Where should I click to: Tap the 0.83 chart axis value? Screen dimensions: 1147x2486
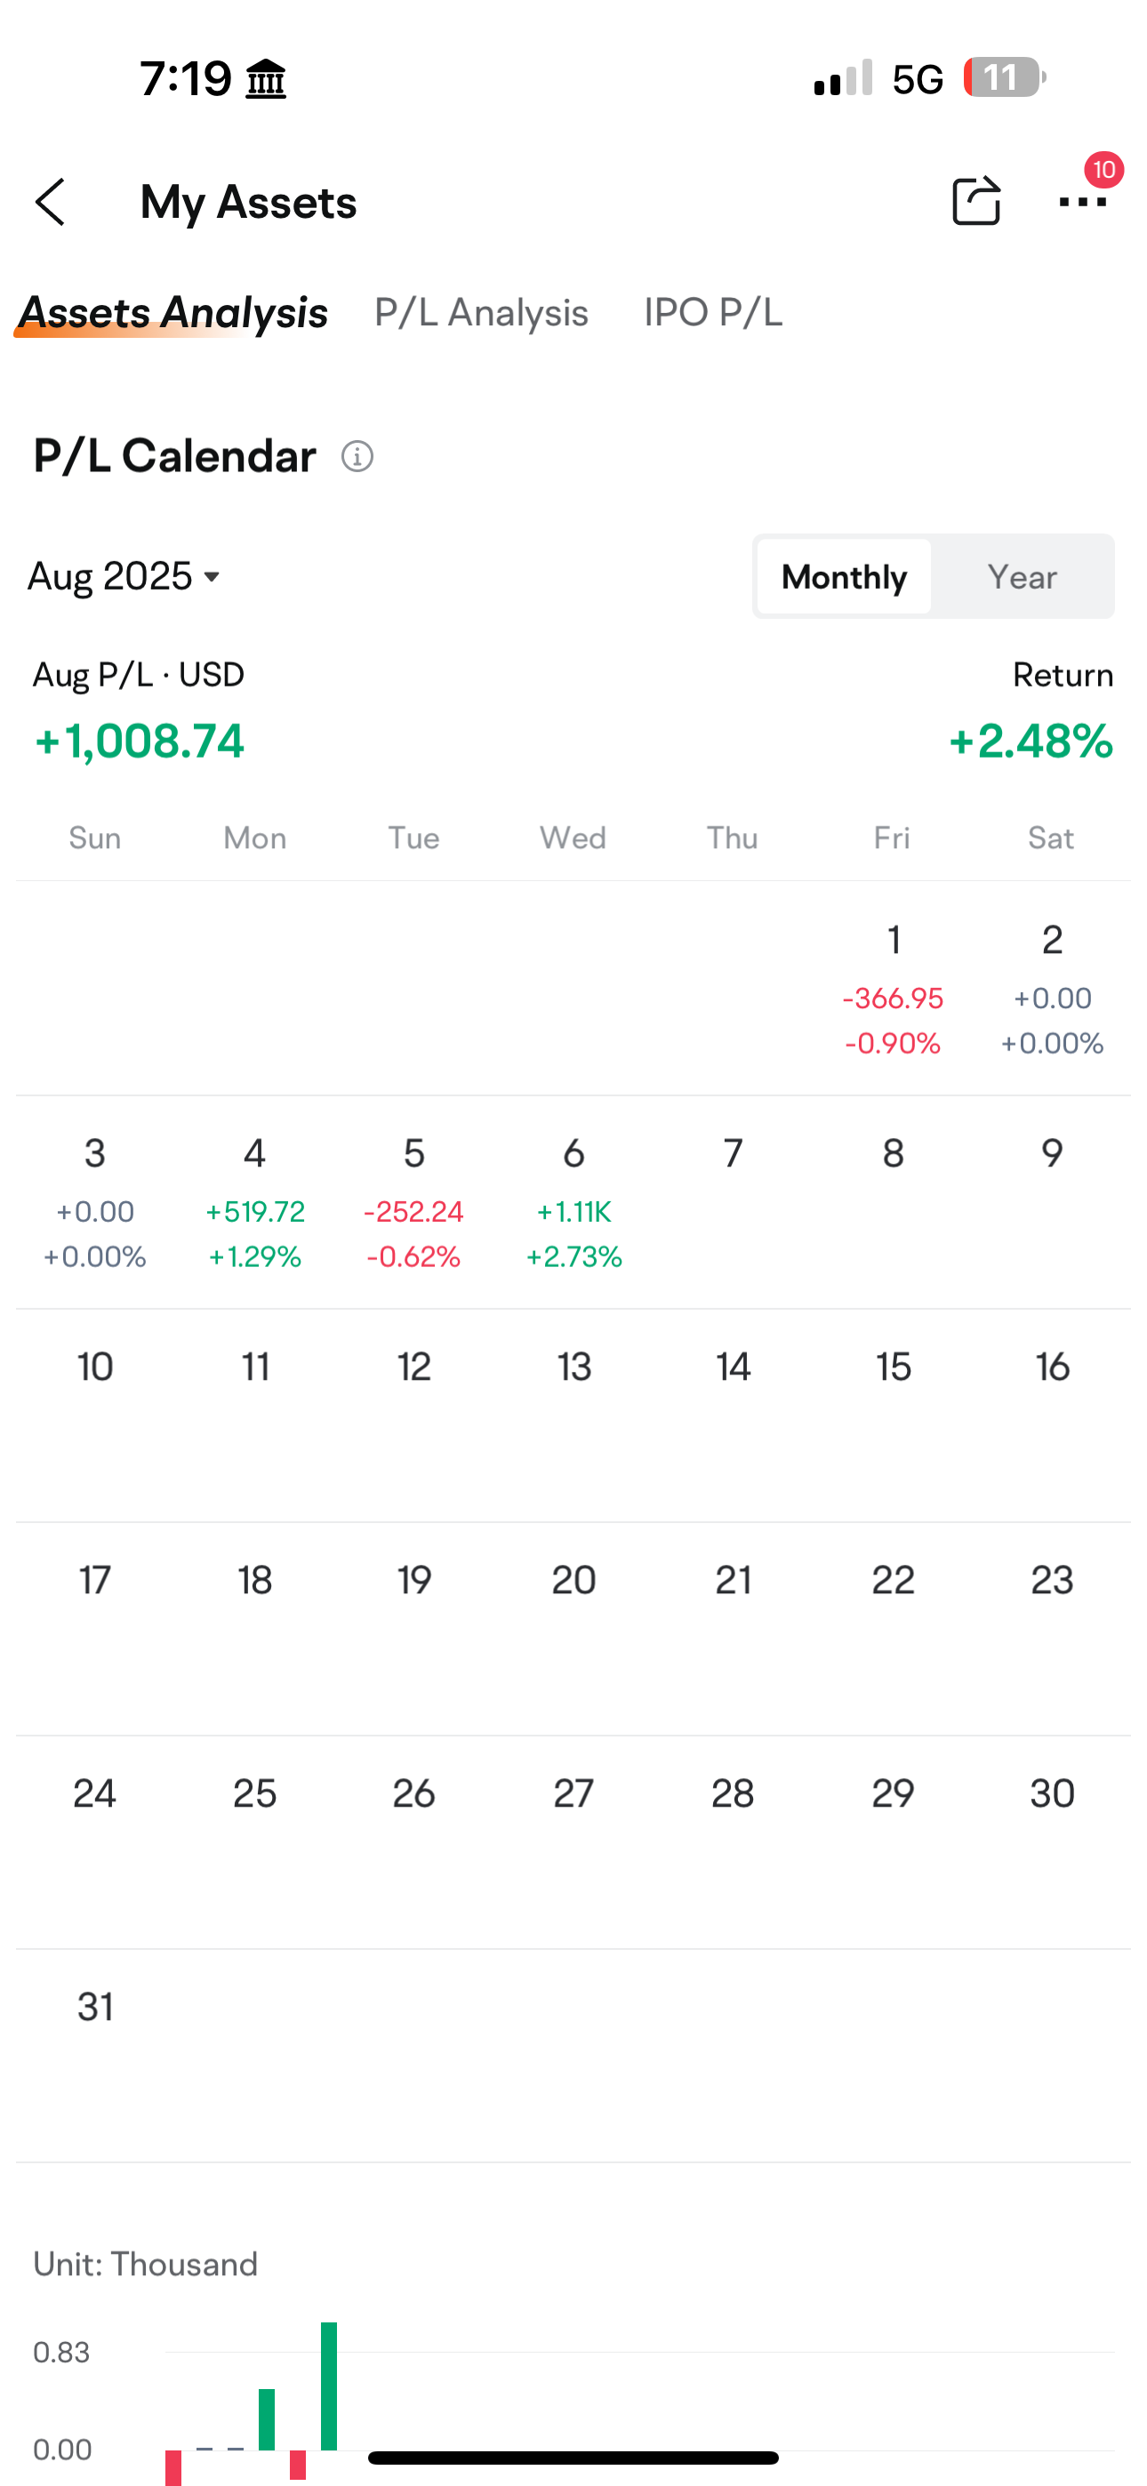click(60, 2353)
